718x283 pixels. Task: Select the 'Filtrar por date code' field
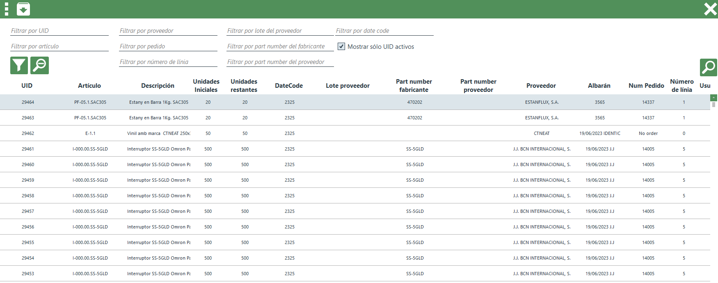coord(384,31)
